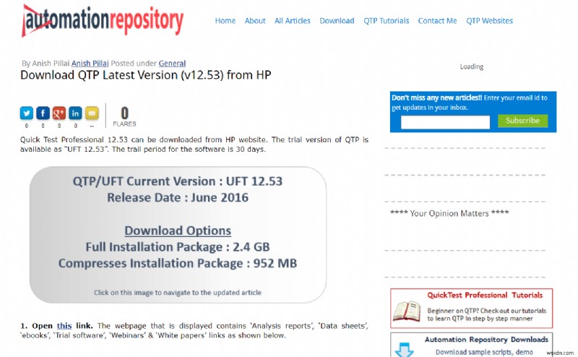
Task: Open QTP Tutorials in the navigation
Action: tap(387, 21)
